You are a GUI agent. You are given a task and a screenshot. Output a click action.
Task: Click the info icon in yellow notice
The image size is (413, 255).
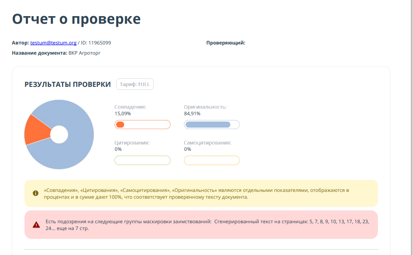[36, 193]
